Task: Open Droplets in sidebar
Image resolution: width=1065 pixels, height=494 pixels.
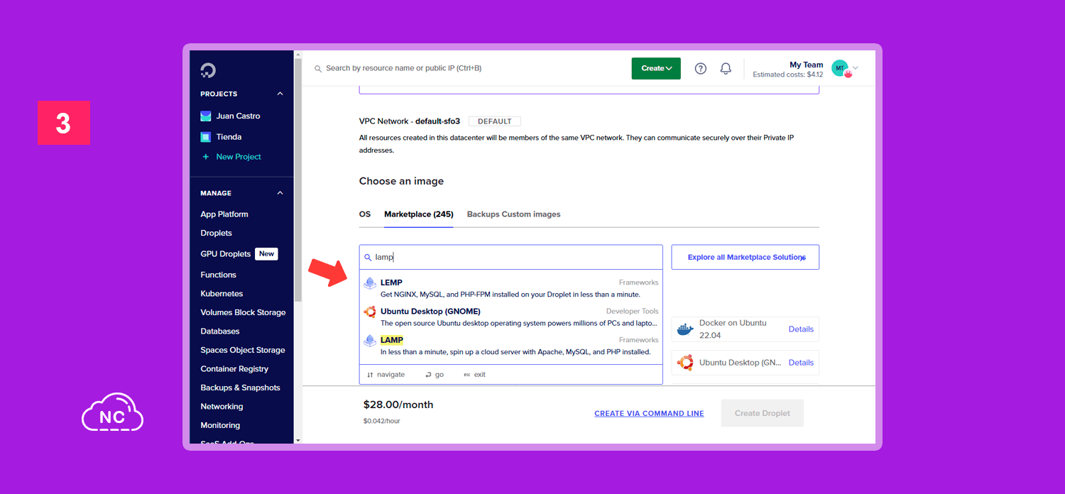Action: [x=217, y=233]
